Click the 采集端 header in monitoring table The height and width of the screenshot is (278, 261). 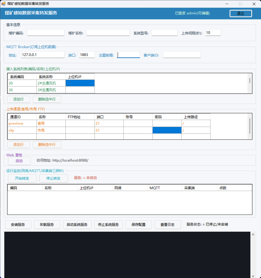click(x=200, y=188)
